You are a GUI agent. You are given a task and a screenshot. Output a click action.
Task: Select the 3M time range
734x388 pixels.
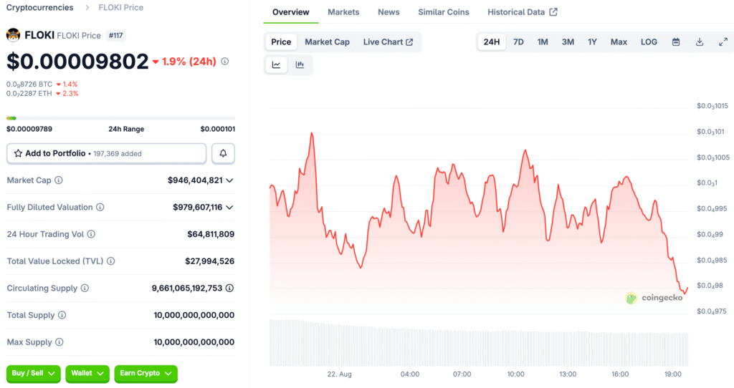pos(568,42)
